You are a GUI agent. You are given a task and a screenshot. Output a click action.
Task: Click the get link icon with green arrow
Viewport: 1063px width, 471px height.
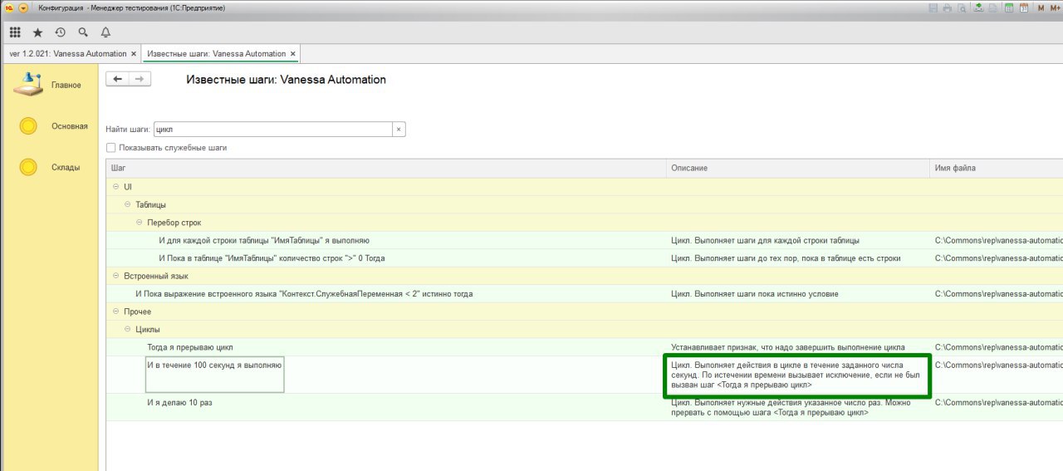tap(979, 7)
